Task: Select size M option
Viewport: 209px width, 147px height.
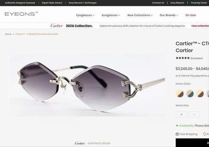Action: (x=182, y=114)
